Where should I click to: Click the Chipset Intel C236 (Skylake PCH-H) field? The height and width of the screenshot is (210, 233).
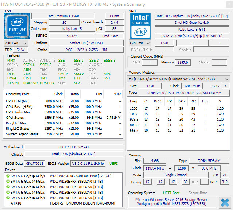click(74, 154)
